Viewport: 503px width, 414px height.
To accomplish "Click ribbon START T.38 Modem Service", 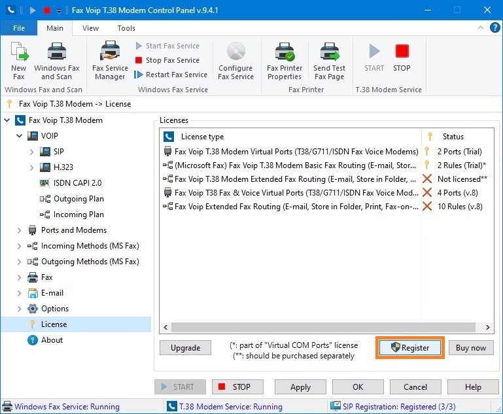I will click(x=374, y=58).
